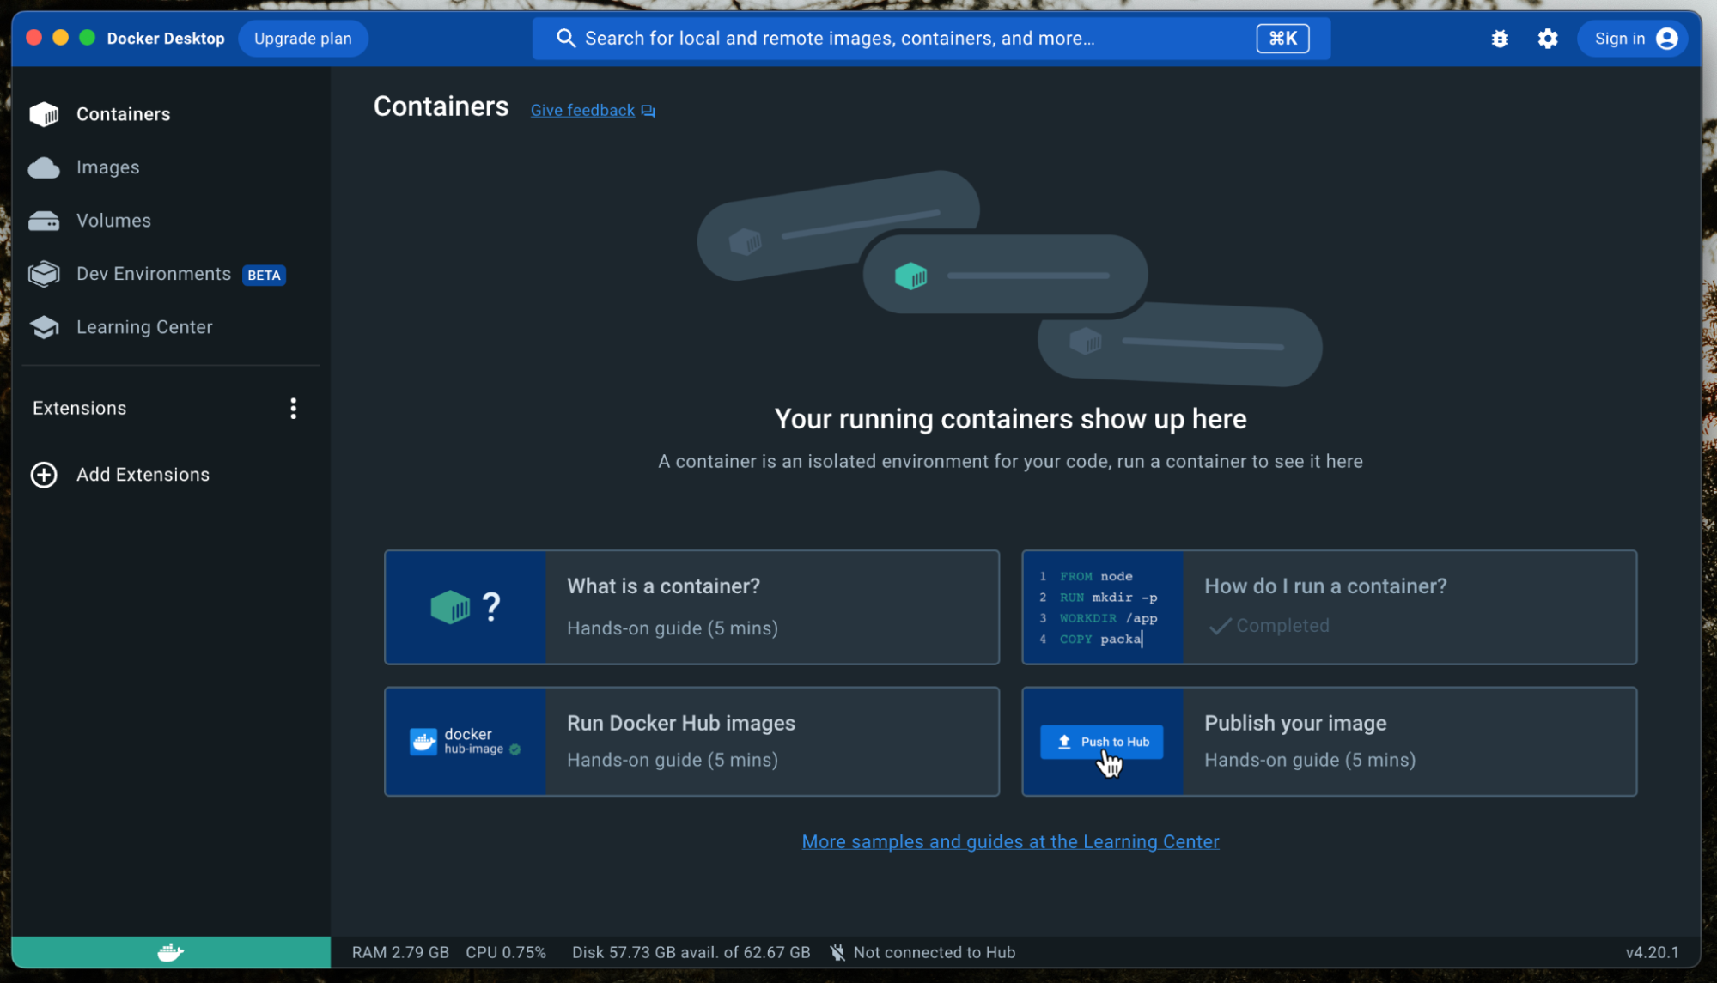Image resolution: width=1717 pixels, height=983 pixels.
Task: Click the Containers sidebar icon
Action: click(44, 113)
